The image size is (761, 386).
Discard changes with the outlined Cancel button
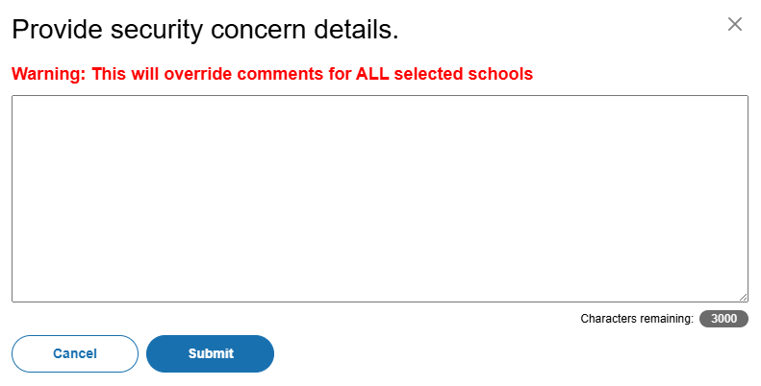(75, 353)
